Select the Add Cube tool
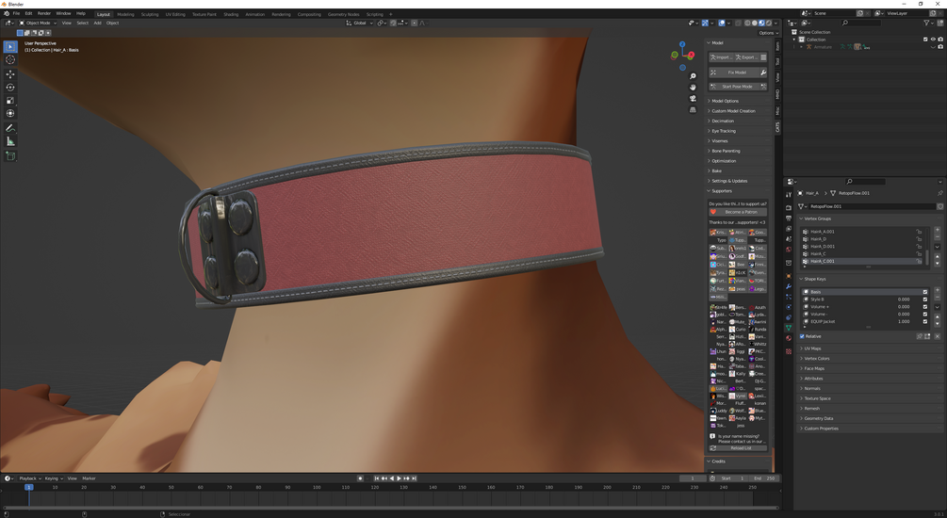This screenshot has height=518, width=947. [x=10, y=155]
